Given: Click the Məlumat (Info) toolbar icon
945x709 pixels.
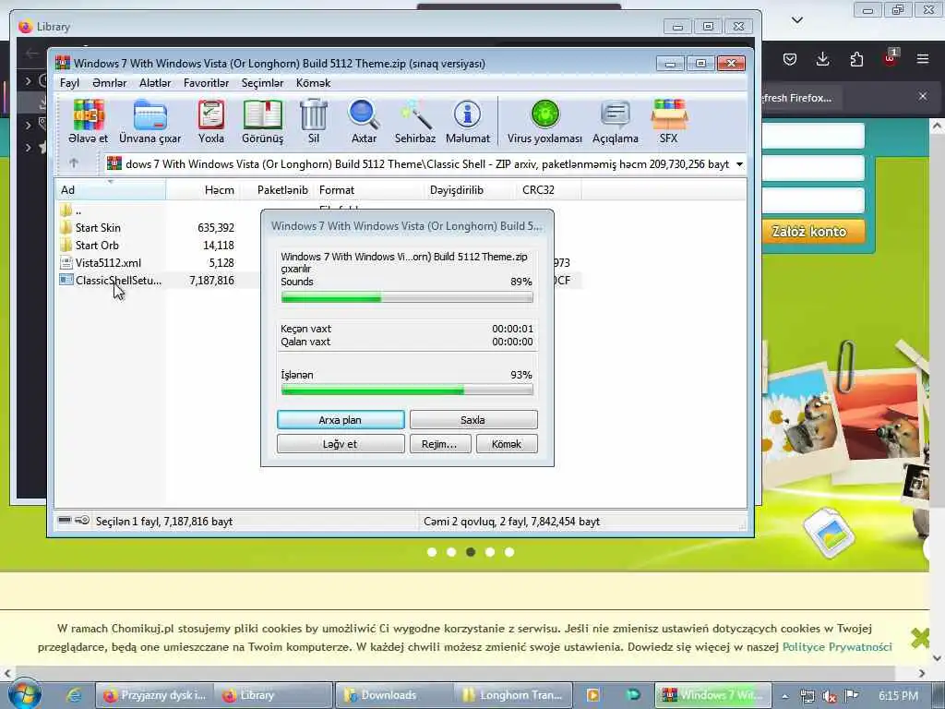Looking at the screenshot, I should [467, 121].
